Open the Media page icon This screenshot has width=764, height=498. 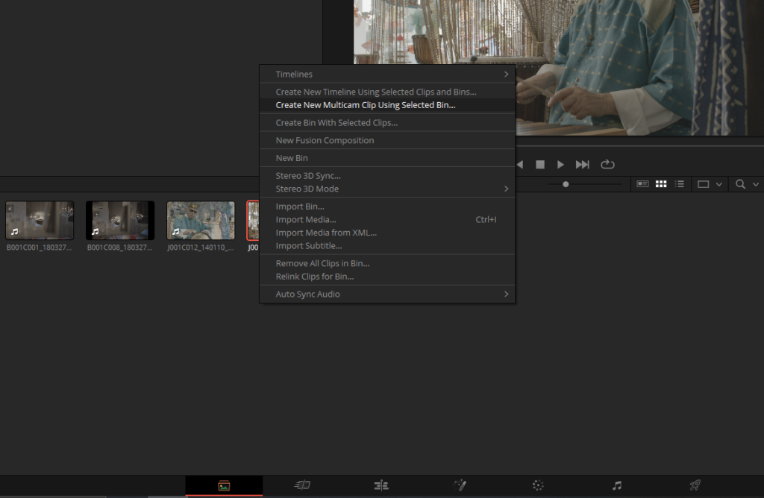224,485
